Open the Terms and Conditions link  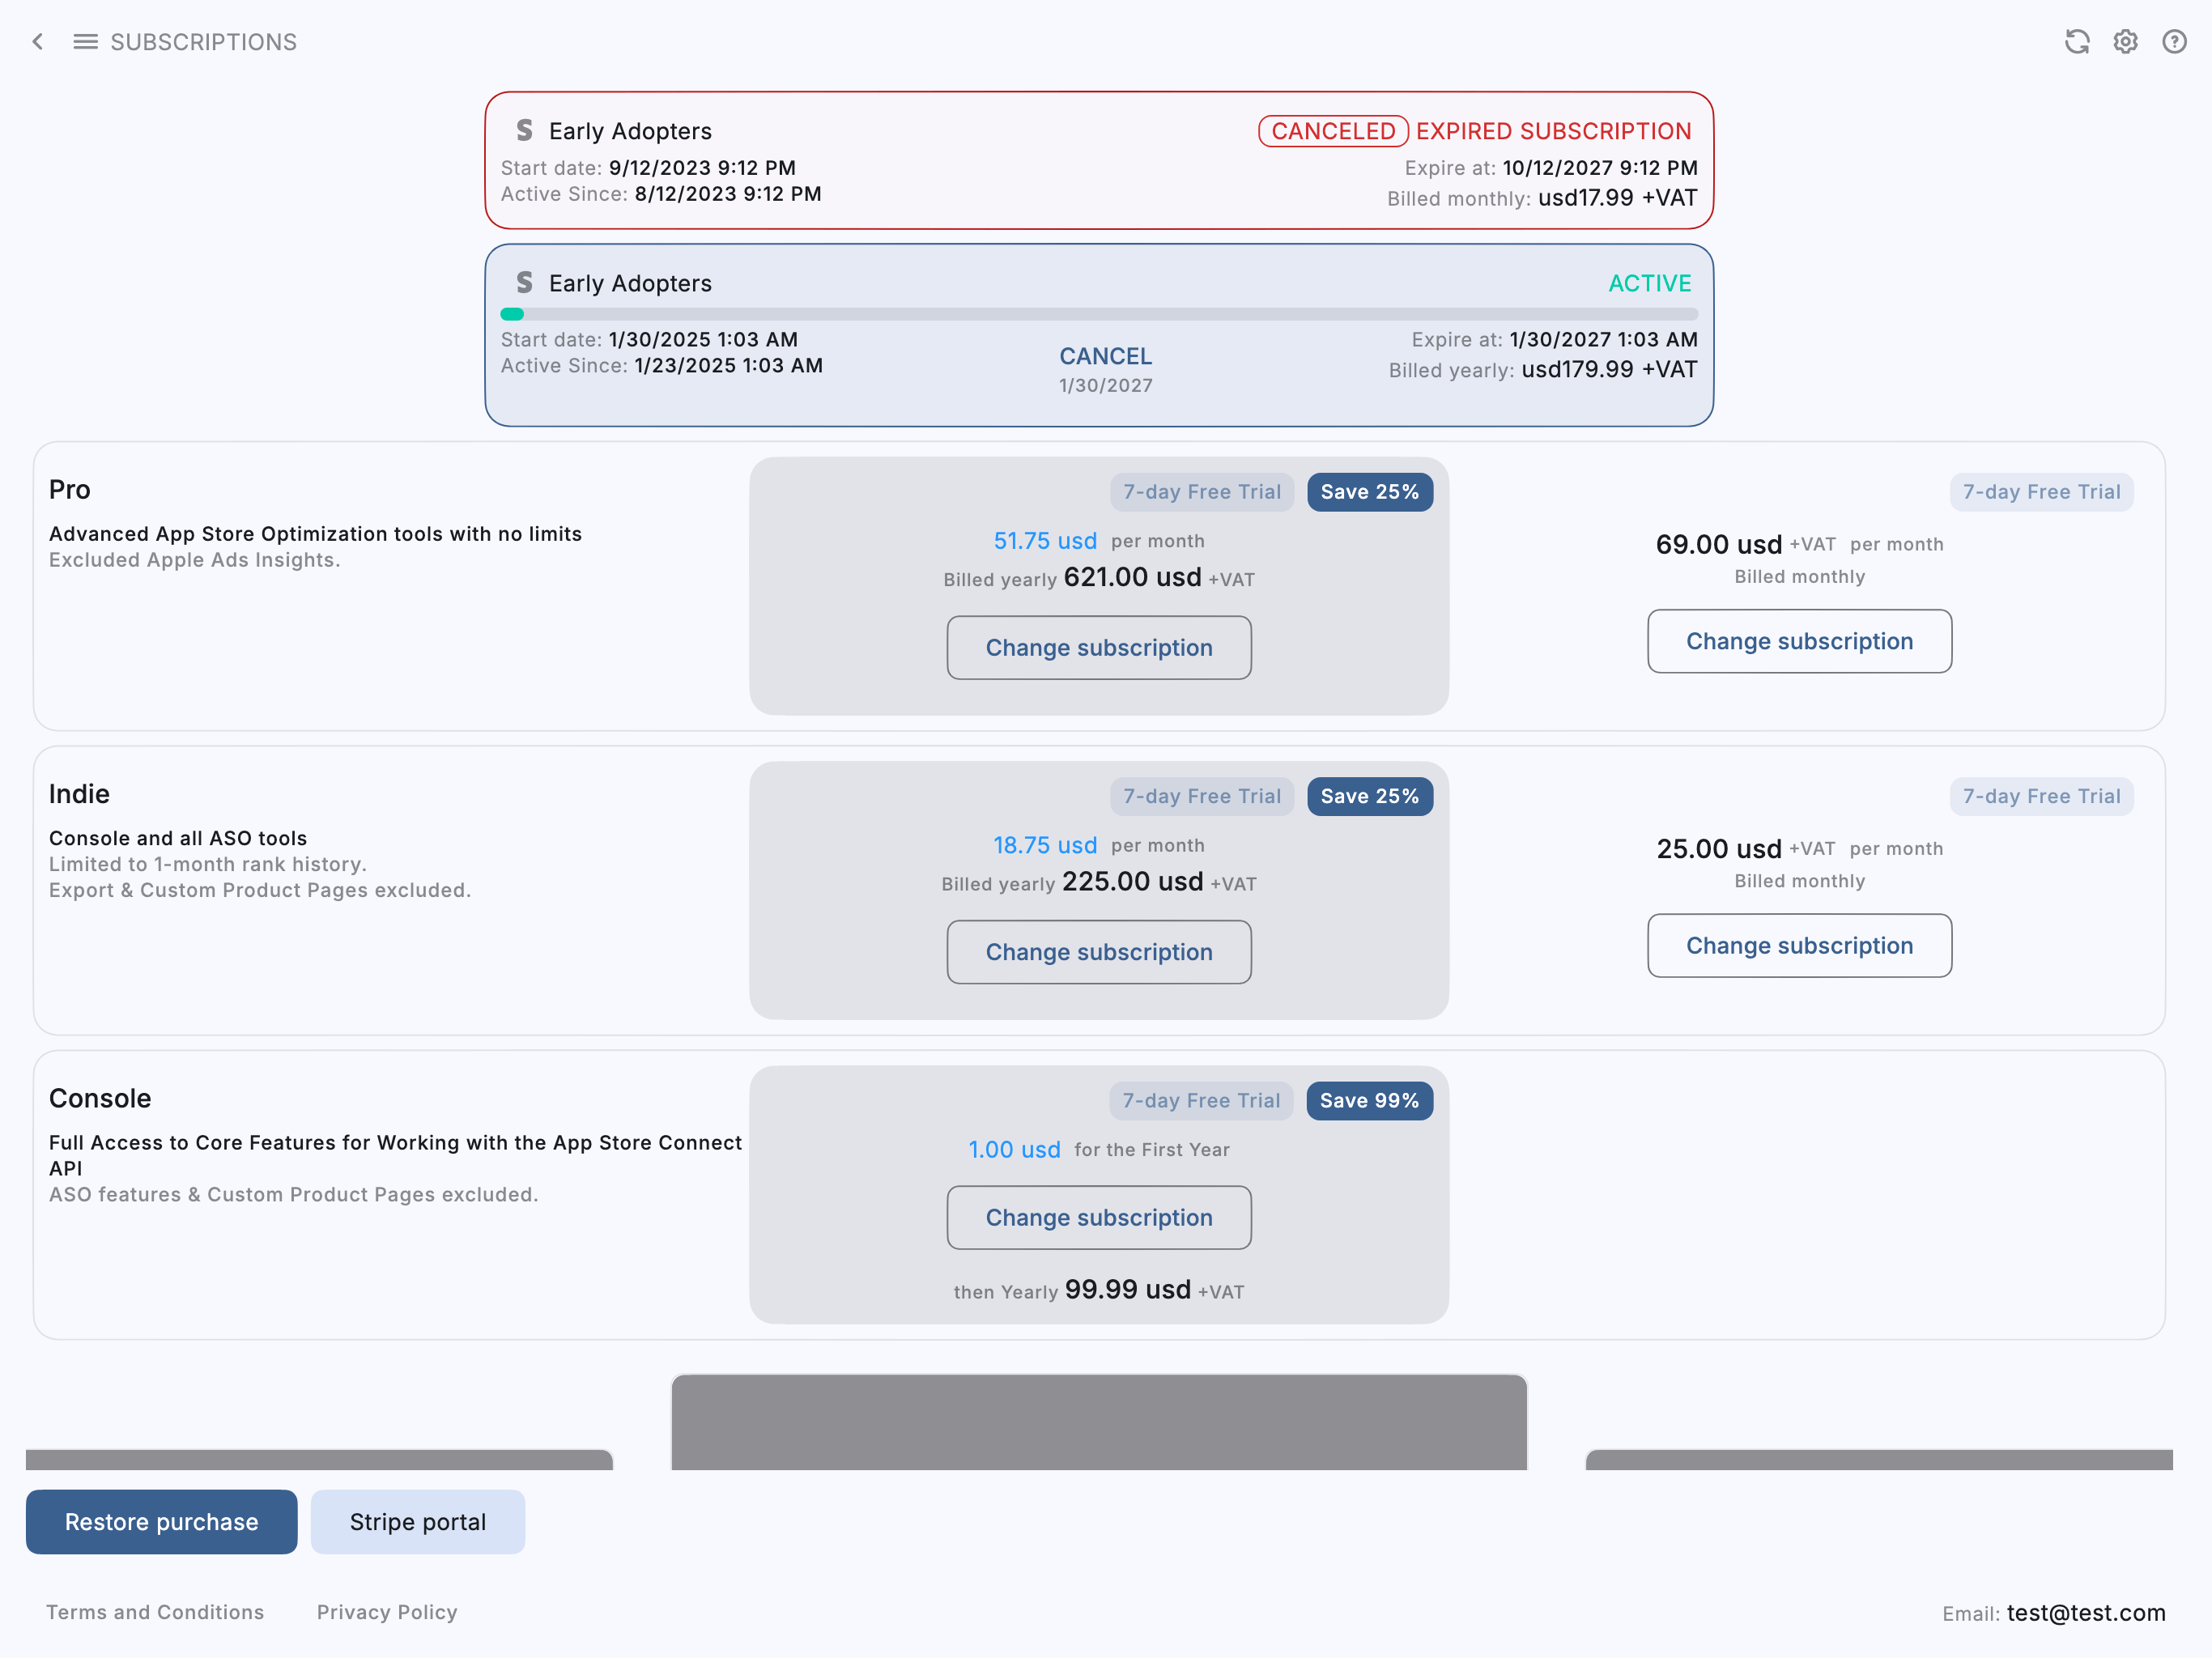tap(155, 1612)
